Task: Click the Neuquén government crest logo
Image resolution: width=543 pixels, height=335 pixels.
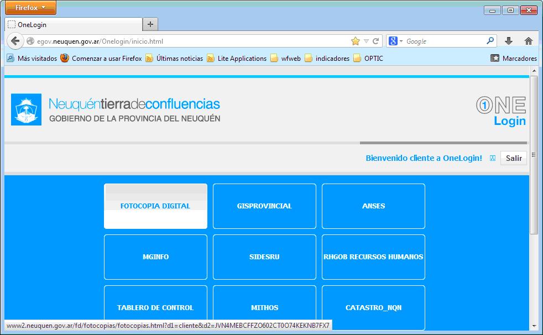Action: coord(26,110)
